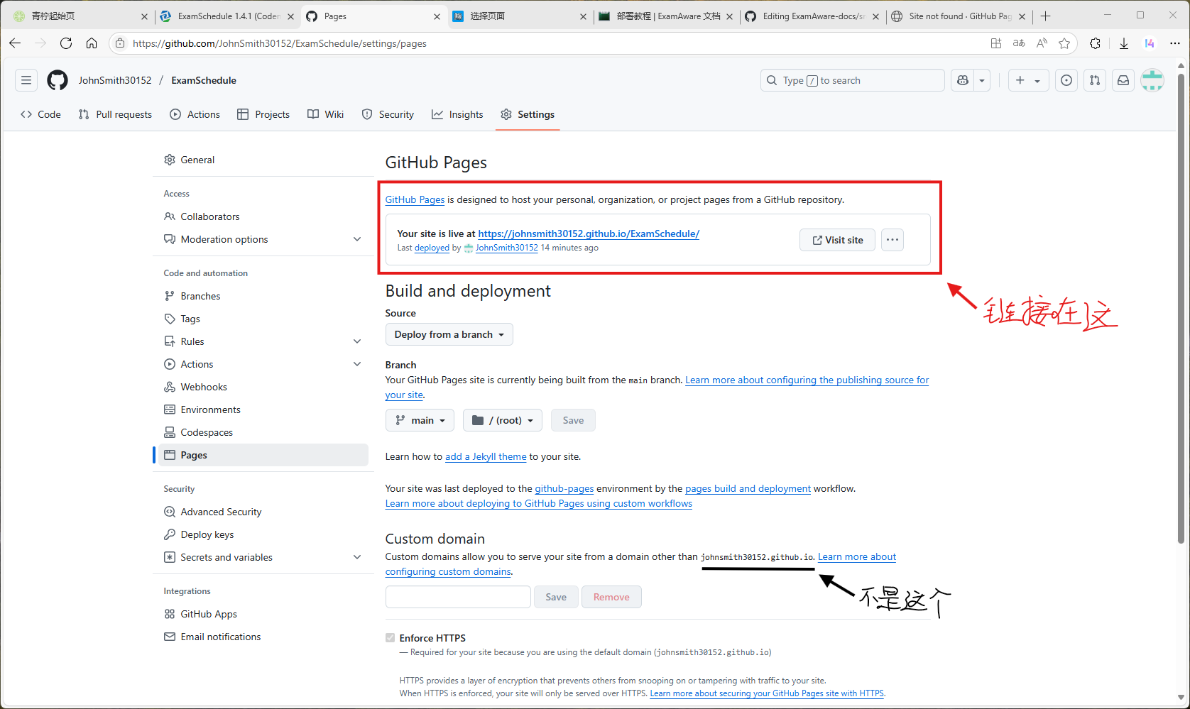Click the Visit site button
Screen dimensions: 1190x709
(837, 240)
